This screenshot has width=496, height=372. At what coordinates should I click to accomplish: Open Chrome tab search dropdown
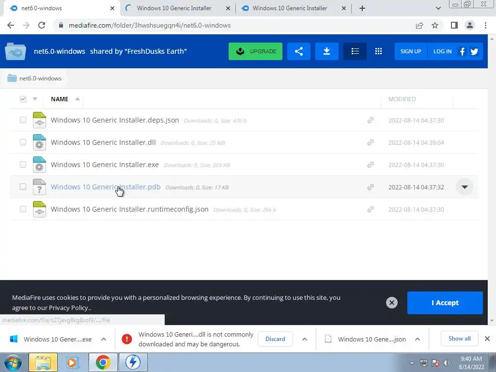coord(438,8)
